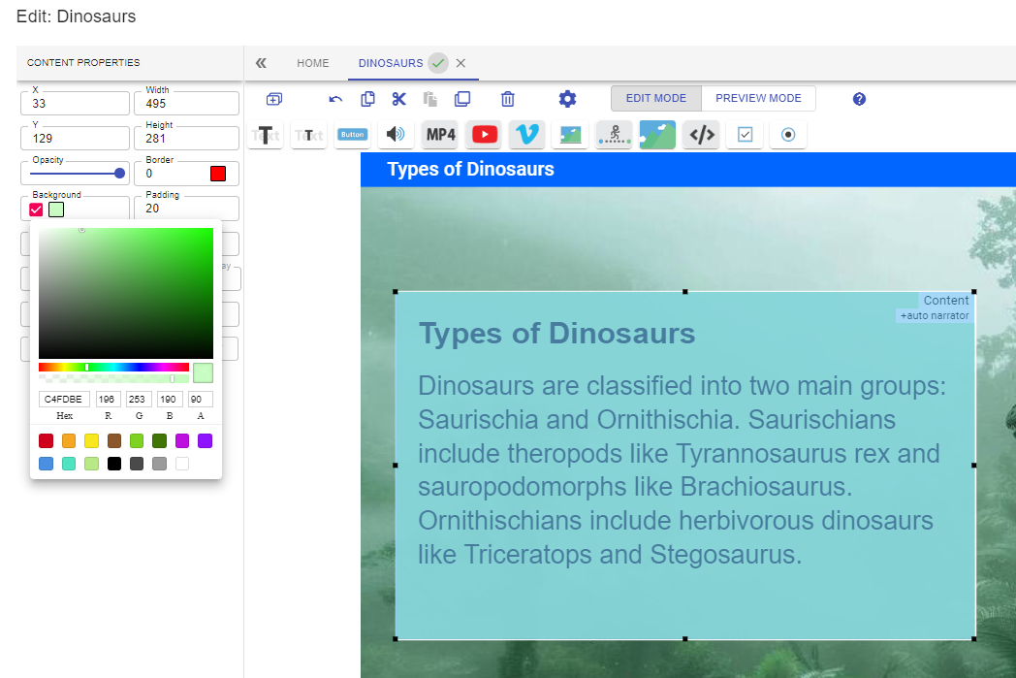Open the blue help question icon

(859, 99)
